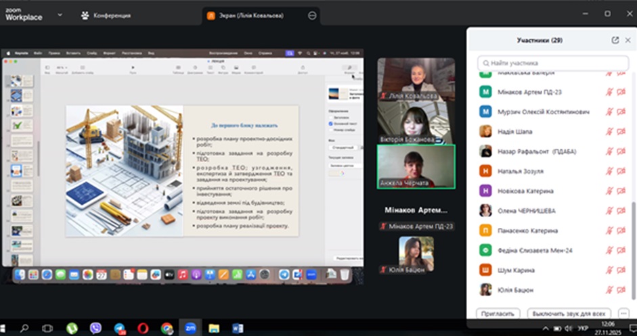
Task: Click muted microphone icon for Надія Шапа
Action: (609, 132)
